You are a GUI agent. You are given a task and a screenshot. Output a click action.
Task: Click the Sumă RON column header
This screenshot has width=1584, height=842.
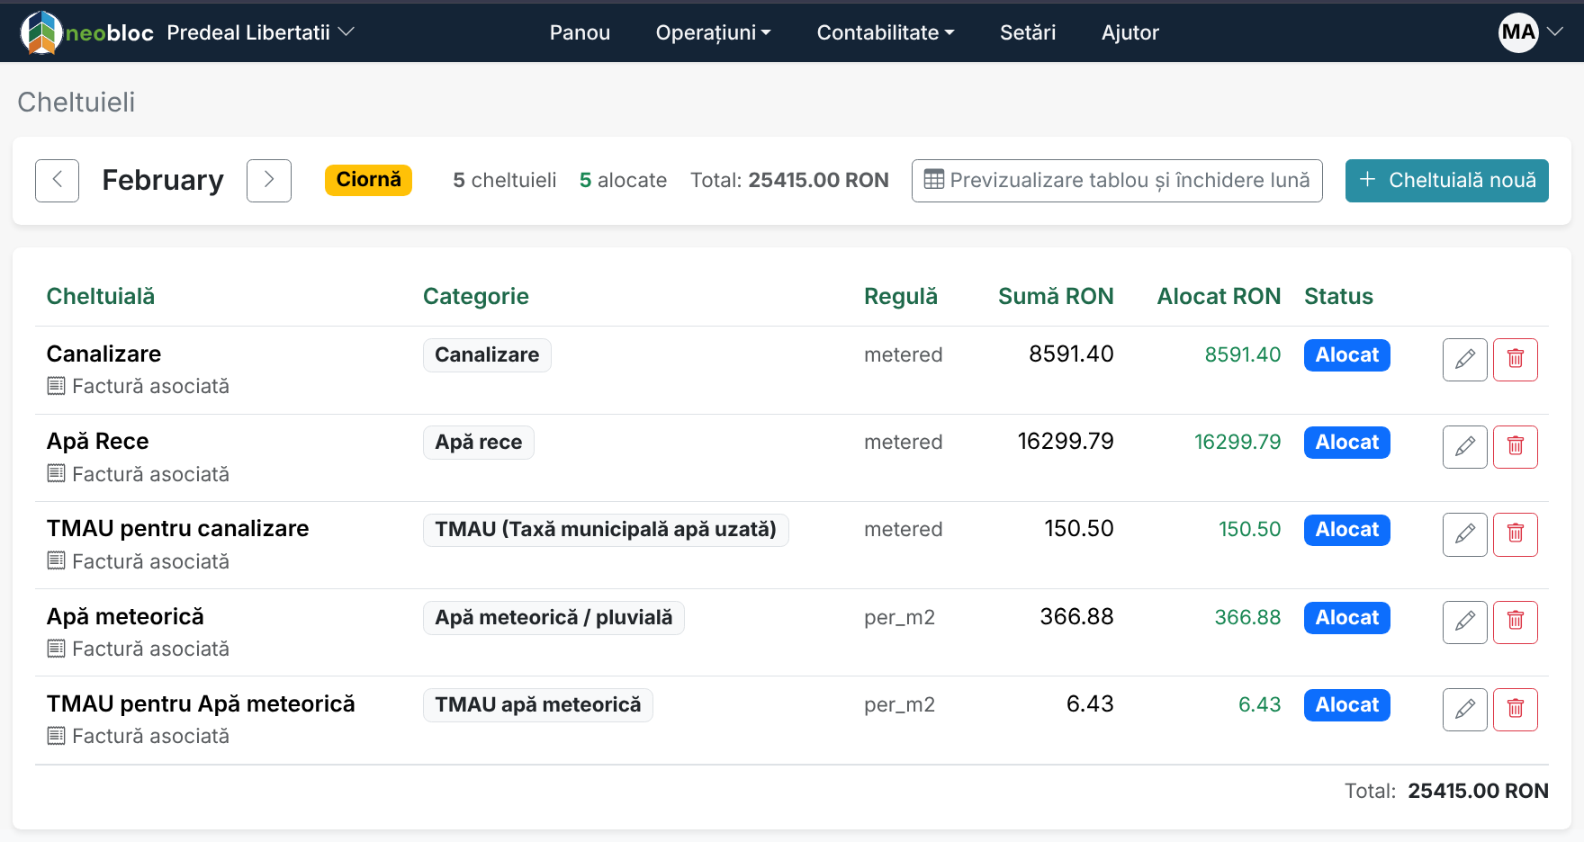pyautogui.click(x=1056, y=297)
